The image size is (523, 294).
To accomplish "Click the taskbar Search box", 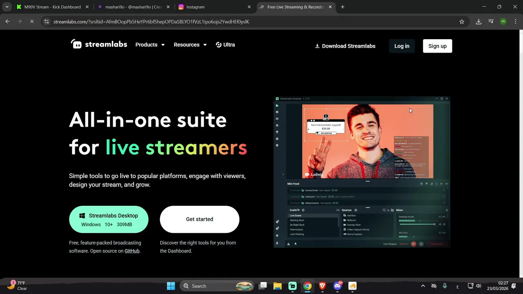I will click(x=218, y=286).
